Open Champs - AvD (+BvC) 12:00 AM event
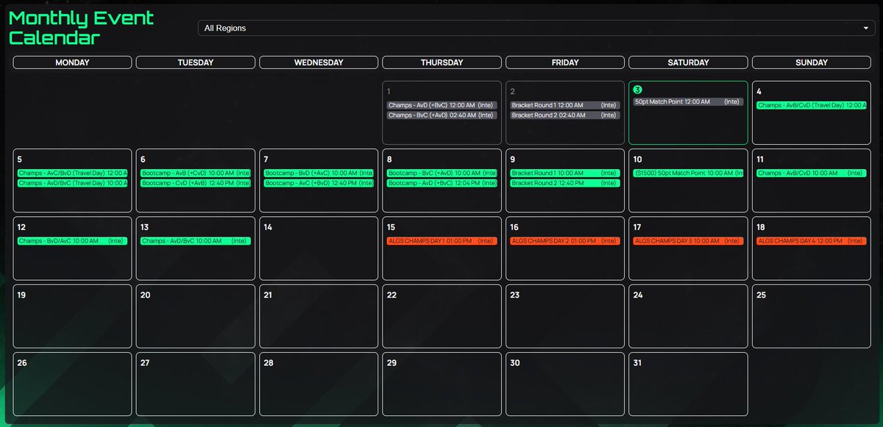Image resolution: width=883 pixels, height=427 pixels. [x=442, y=105]
